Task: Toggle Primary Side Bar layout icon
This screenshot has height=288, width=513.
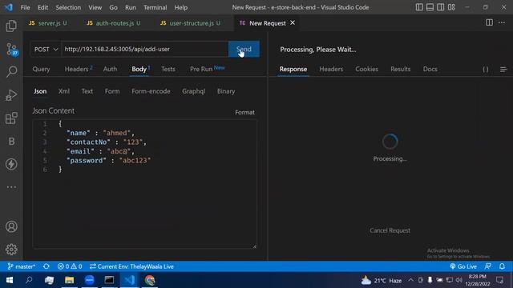Action: [x=419, y=7]
